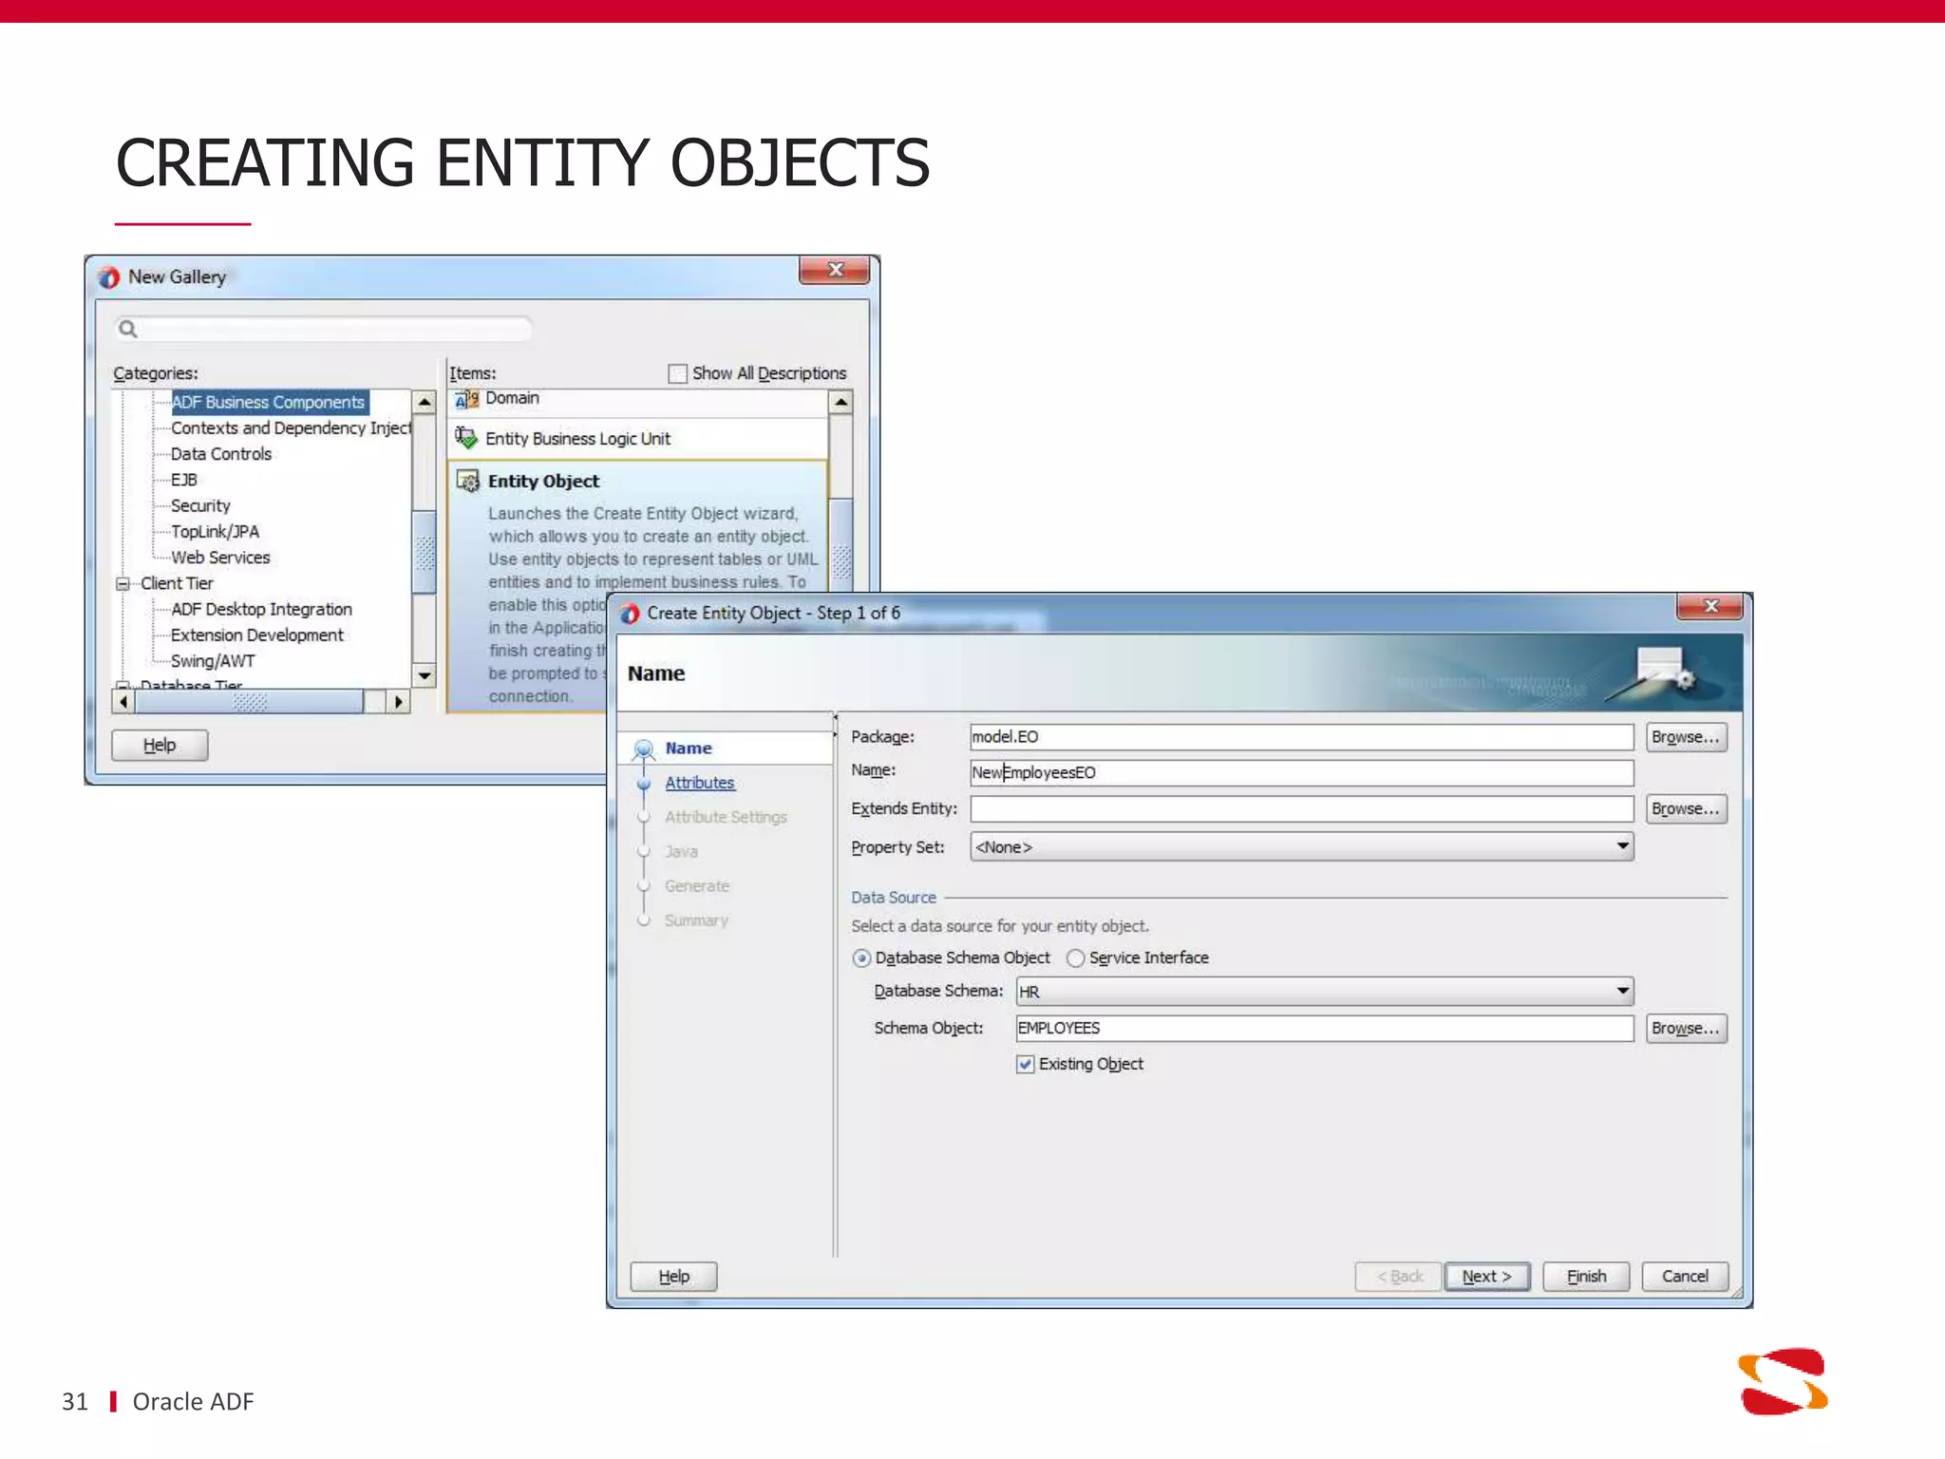Click the Finish button
Screen dimensions: 1945x1459
1586,1277
